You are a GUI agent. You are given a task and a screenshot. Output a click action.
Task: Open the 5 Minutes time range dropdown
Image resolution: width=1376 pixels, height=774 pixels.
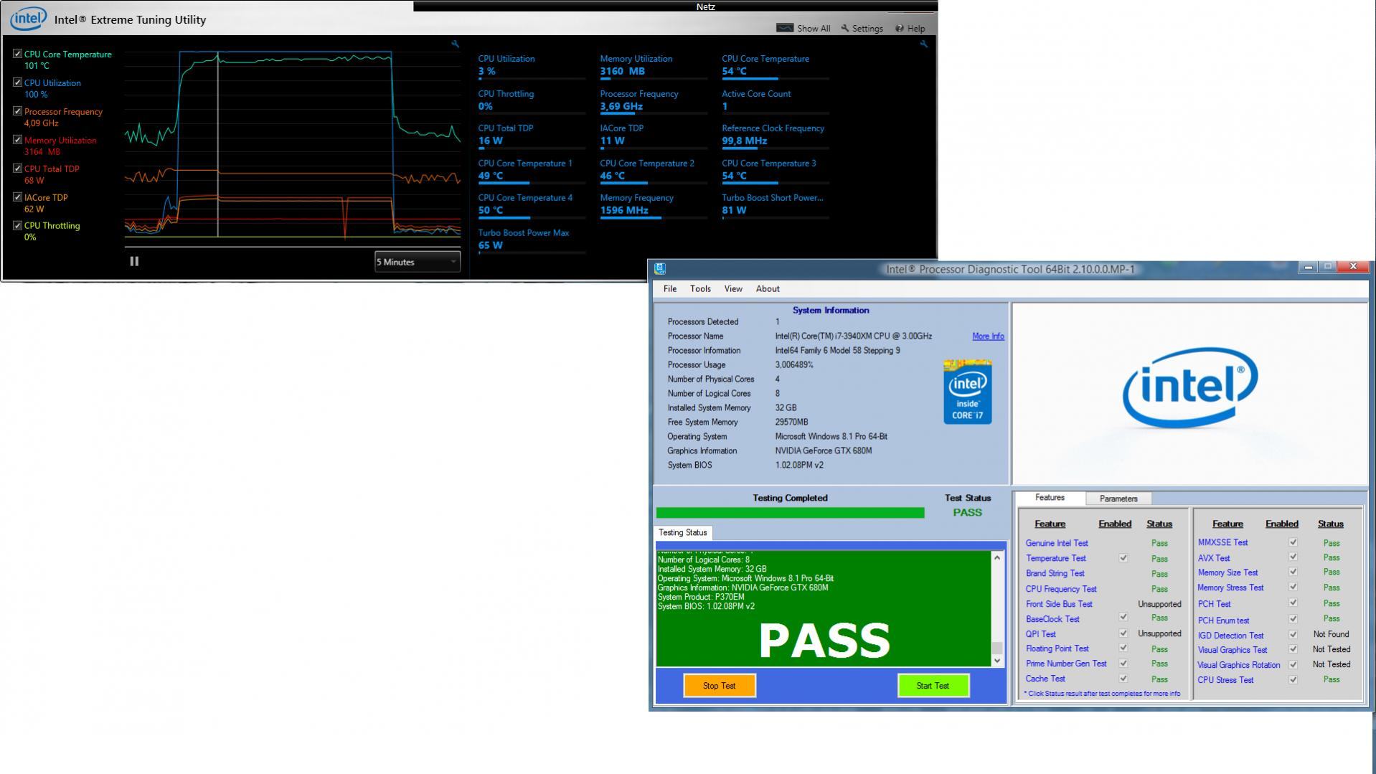point(418,262)
